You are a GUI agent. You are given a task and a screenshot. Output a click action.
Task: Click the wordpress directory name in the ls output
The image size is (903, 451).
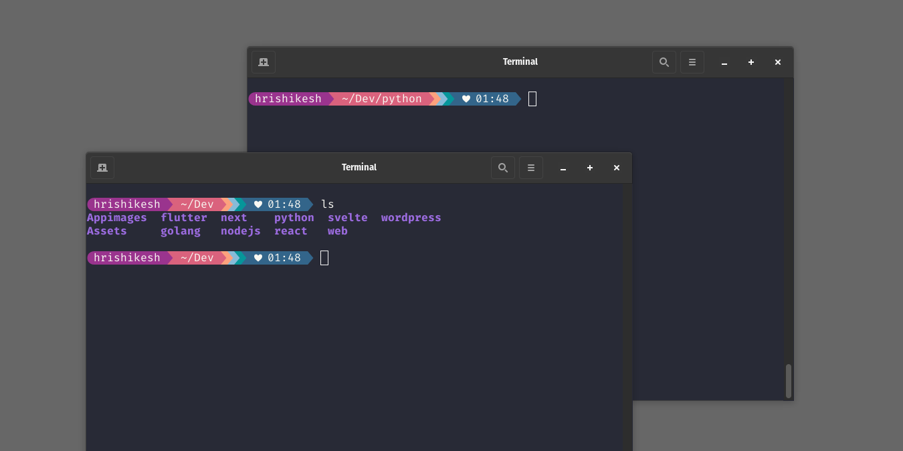411,217
